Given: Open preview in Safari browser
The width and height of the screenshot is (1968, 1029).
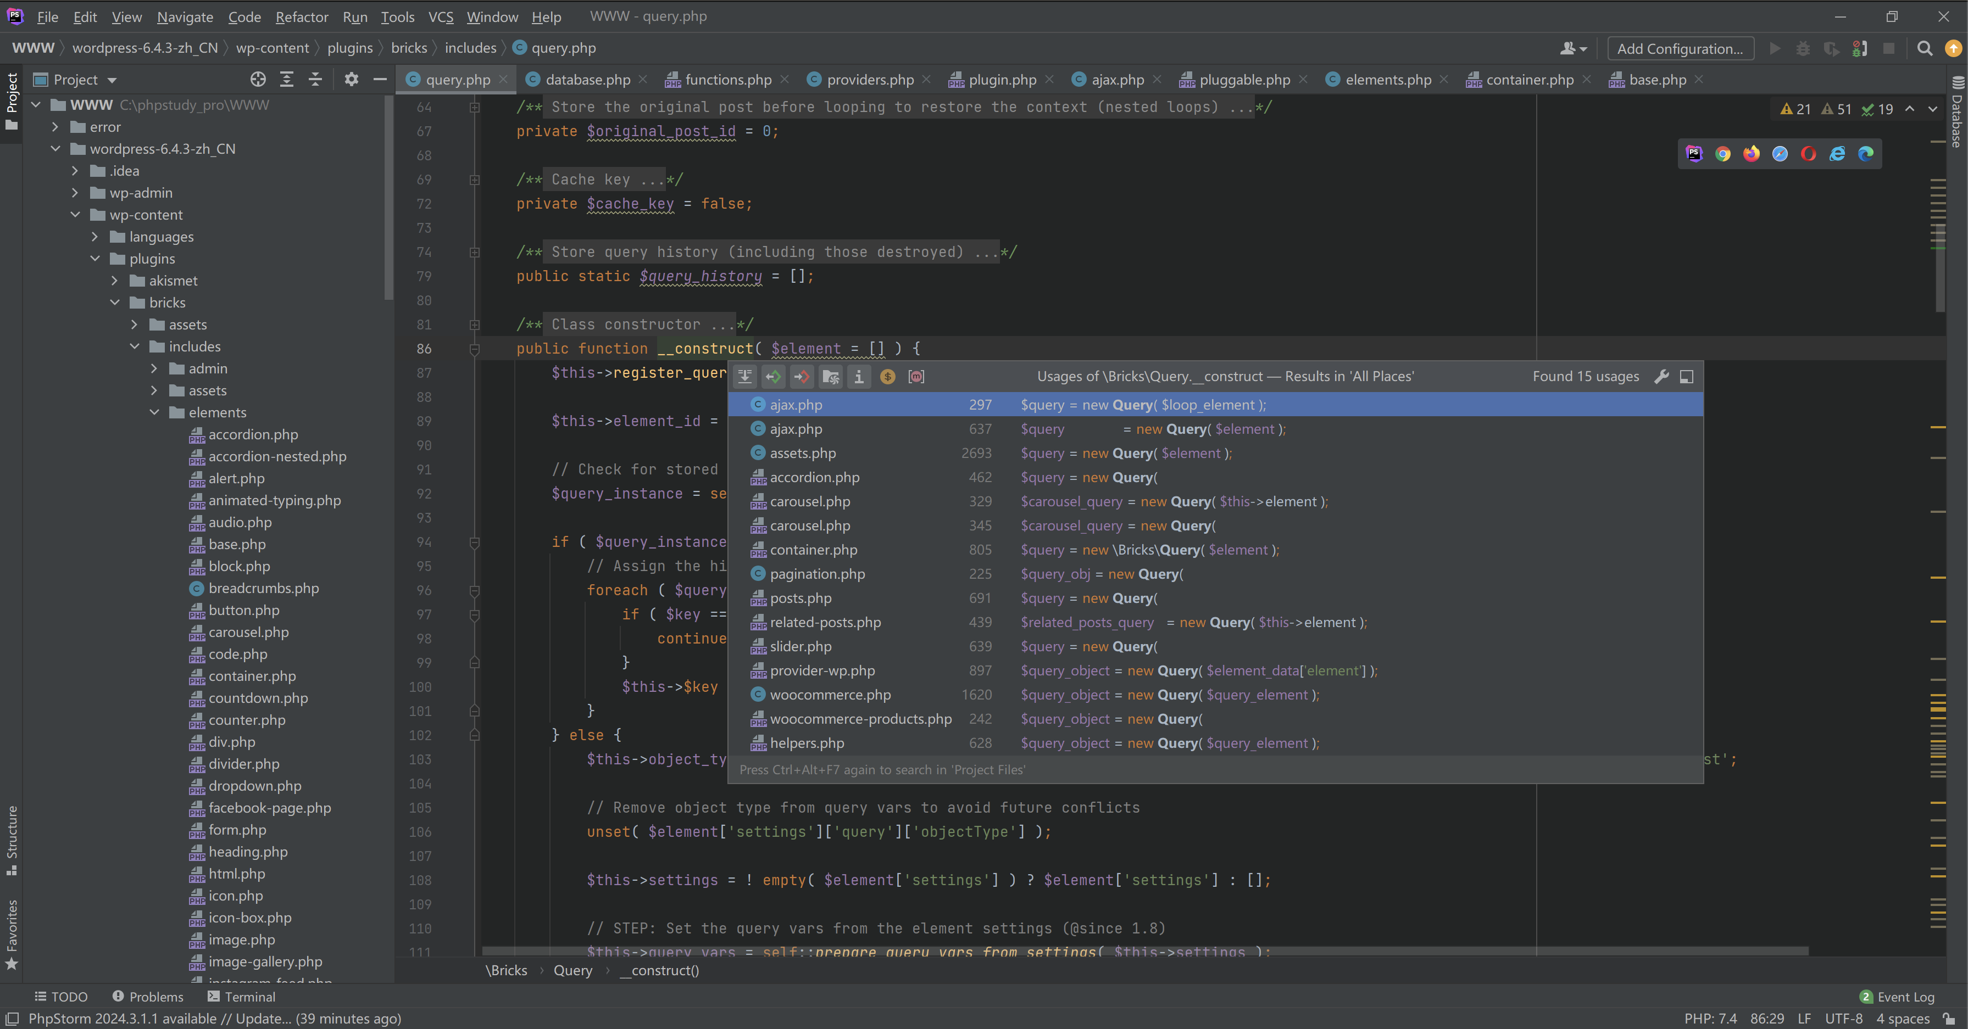Looking at the screenshot, I should click(1780, 153).
